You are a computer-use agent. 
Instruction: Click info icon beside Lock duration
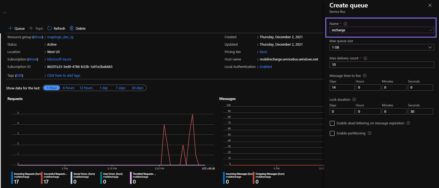pos(354,99)
